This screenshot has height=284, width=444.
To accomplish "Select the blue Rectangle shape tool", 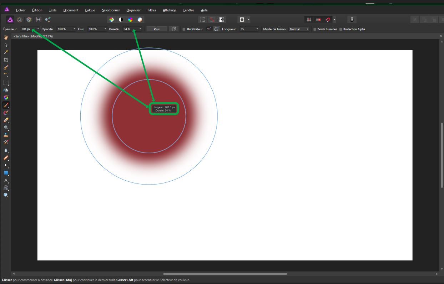I will (6, 173).
